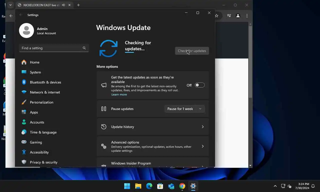Open Windows Insider Program row

[x=152, y=163]
